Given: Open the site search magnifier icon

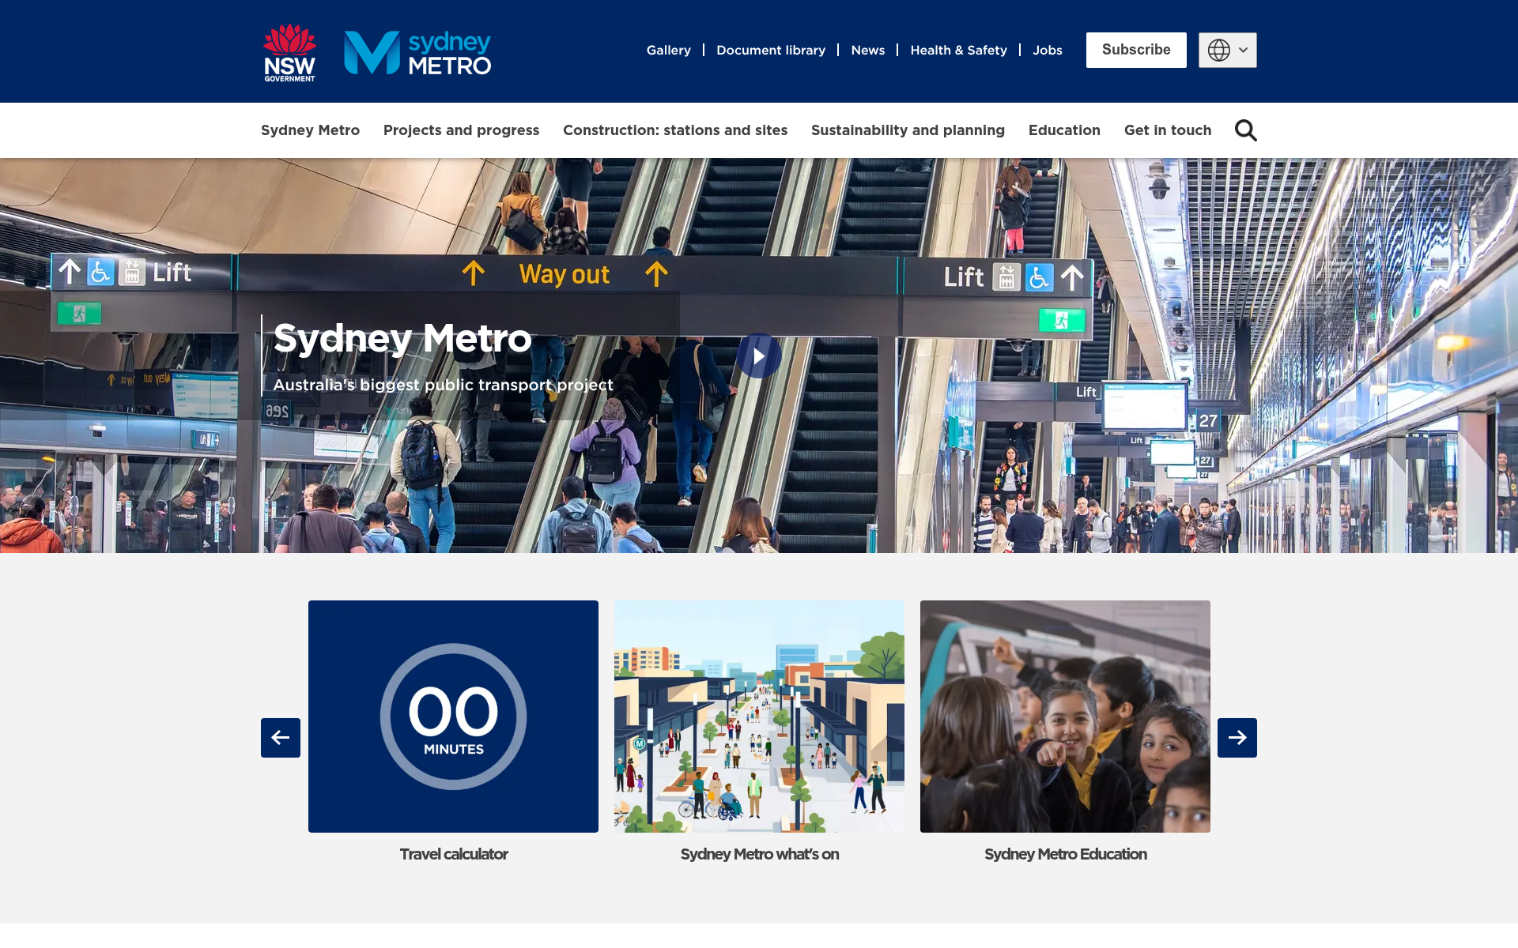Looking at the screenshot, I should [1245, 130].
